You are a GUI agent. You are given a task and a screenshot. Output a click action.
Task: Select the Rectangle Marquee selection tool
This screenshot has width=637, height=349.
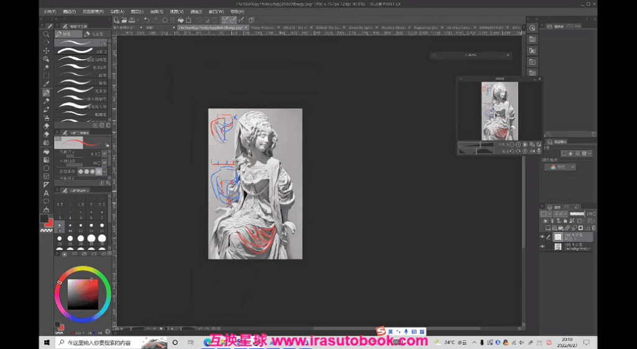[x=46, y=75]
